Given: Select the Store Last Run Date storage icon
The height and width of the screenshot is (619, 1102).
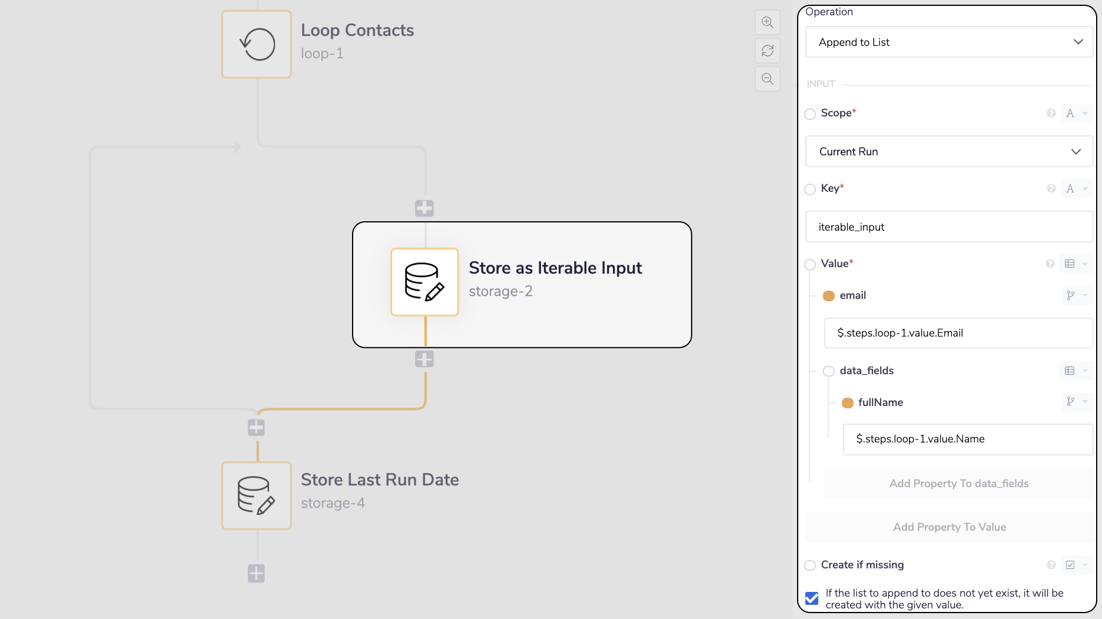Looking at the screenshot, I should point(256,495).
